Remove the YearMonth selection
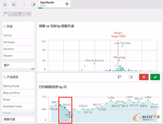Viewport: 163px width, 124px height. coord(67,4)
